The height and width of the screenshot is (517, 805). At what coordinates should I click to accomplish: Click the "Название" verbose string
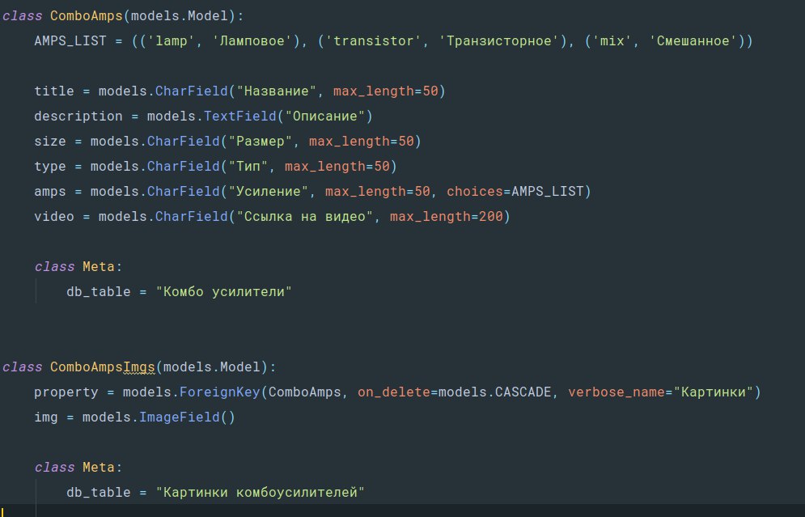276,91
